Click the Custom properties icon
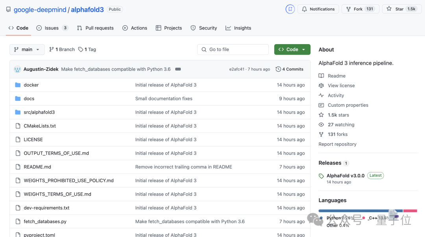425x237 pixels. click(x=321, y=105)
